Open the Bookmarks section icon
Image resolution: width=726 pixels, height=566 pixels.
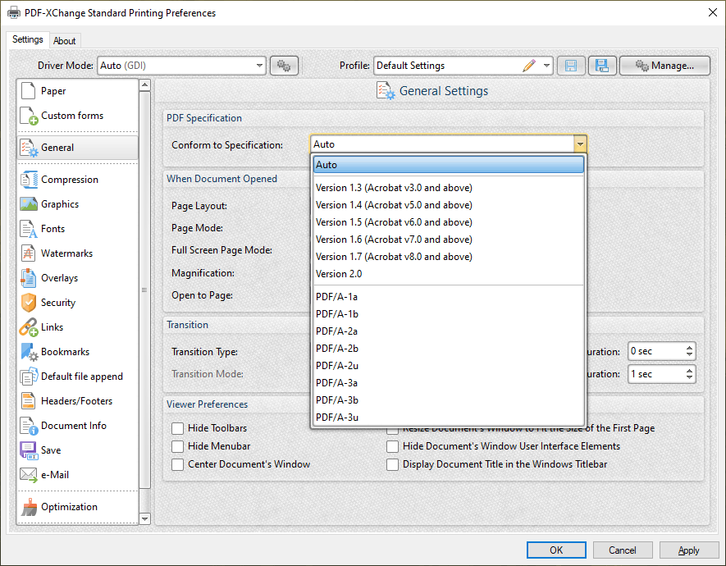click(29, 352)
